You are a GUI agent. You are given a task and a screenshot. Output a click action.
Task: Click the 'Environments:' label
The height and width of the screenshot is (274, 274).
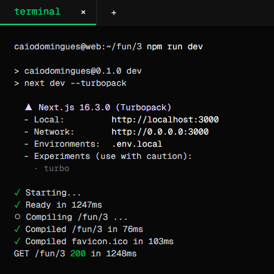tap(67, 144)
